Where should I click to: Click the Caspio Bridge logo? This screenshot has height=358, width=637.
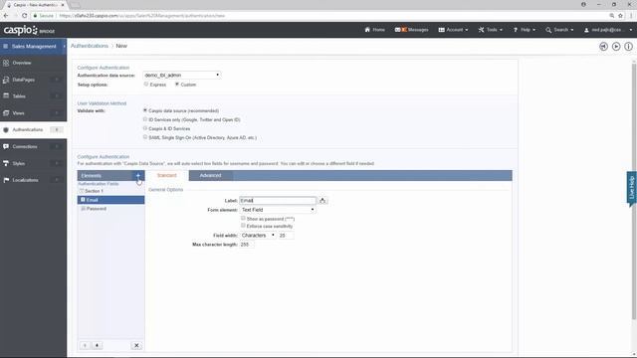pos(29,30)
